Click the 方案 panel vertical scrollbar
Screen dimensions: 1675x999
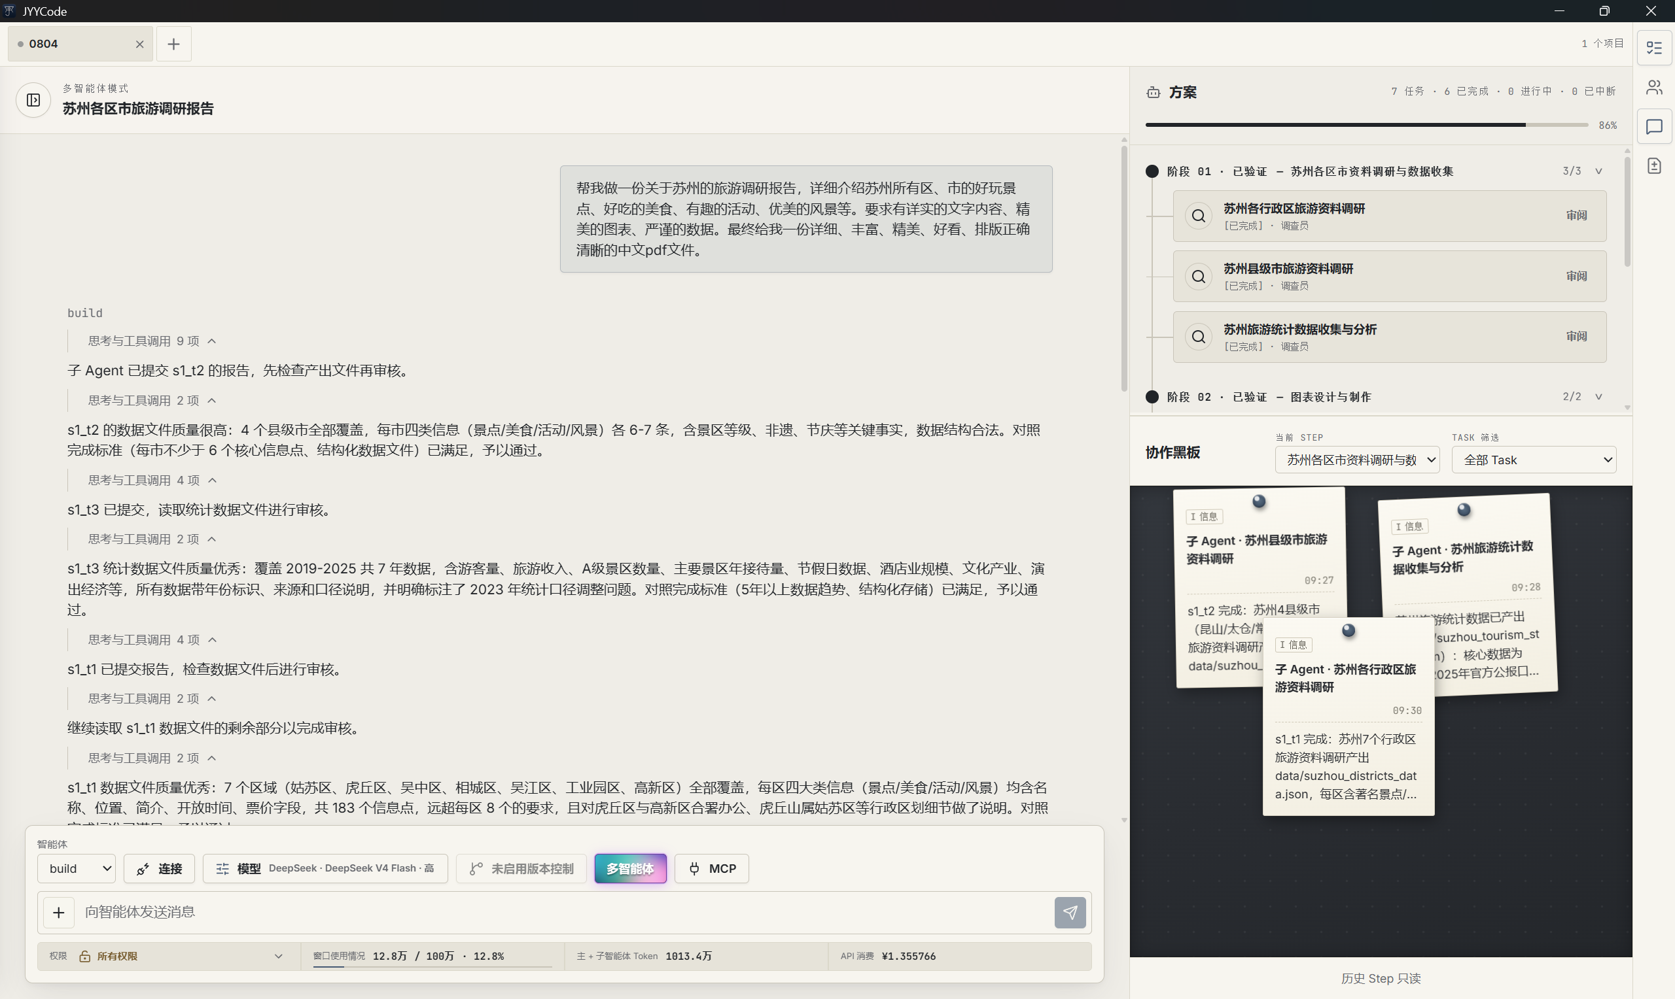point(1627,212)
